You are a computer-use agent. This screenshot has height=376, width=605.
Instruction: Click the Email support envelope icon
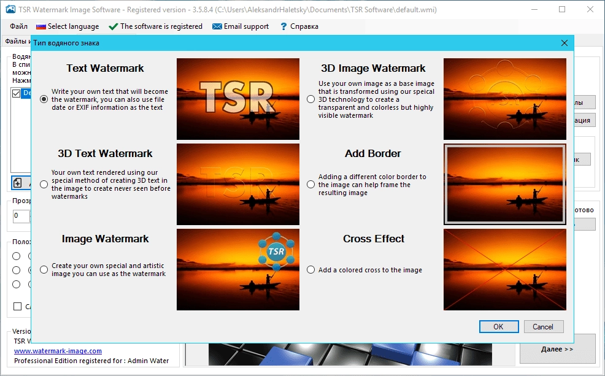click(217, 26)
